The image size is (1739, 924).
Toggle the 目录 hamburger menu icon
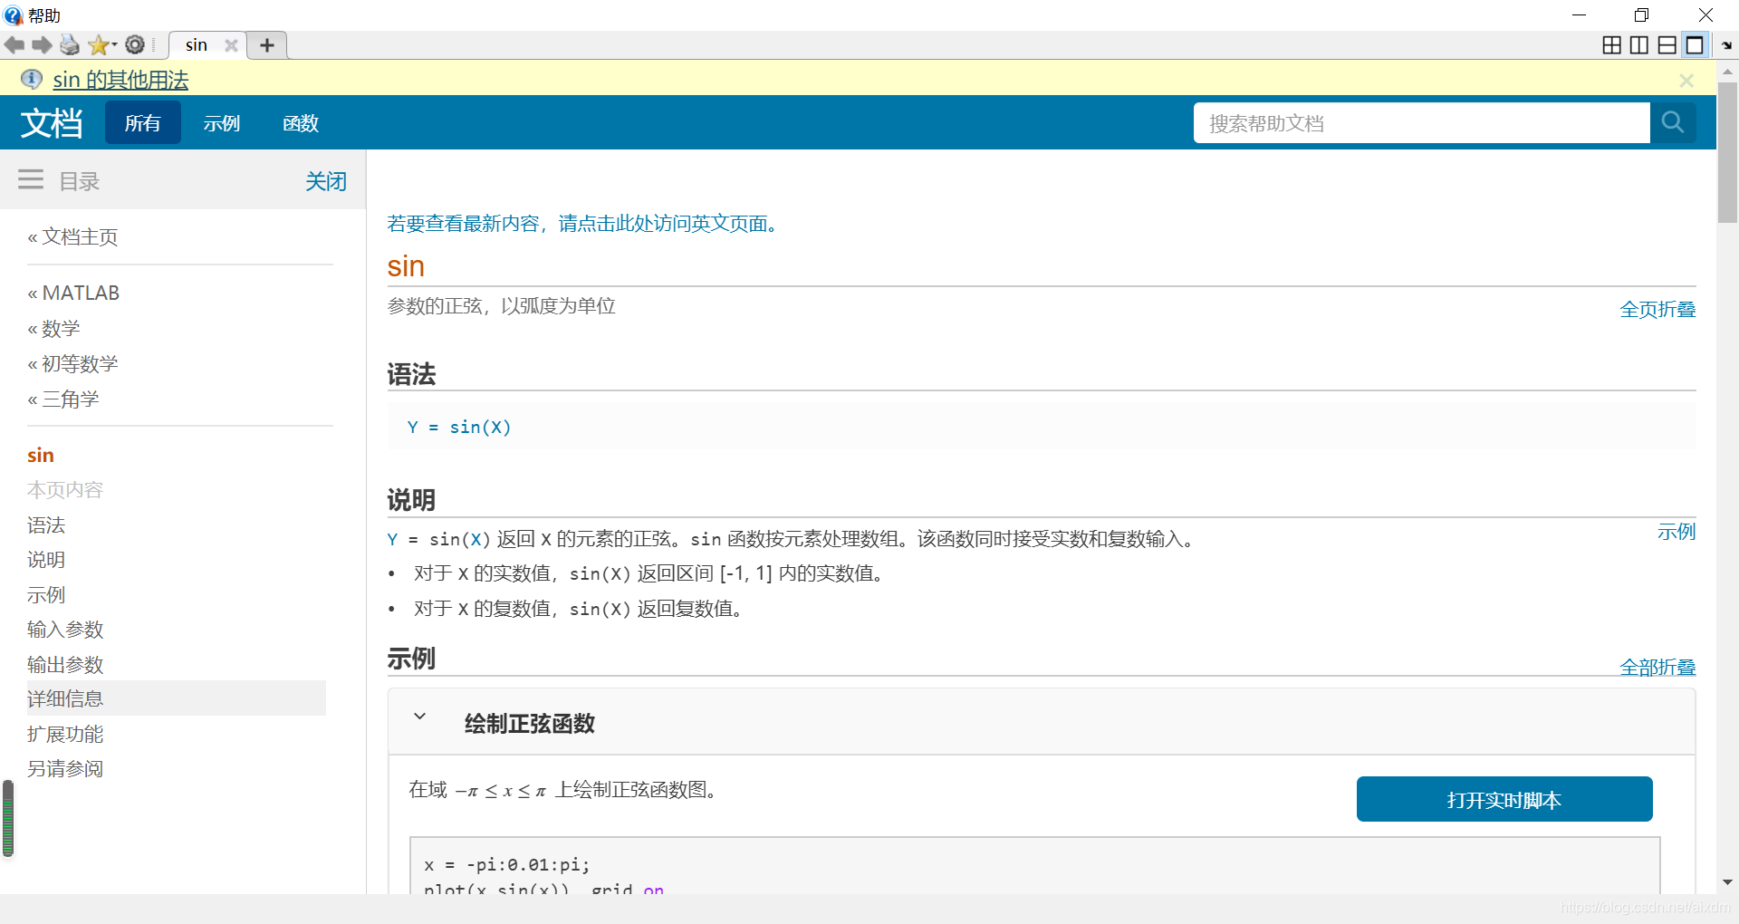pyautogui.click(x=31, y=179)
